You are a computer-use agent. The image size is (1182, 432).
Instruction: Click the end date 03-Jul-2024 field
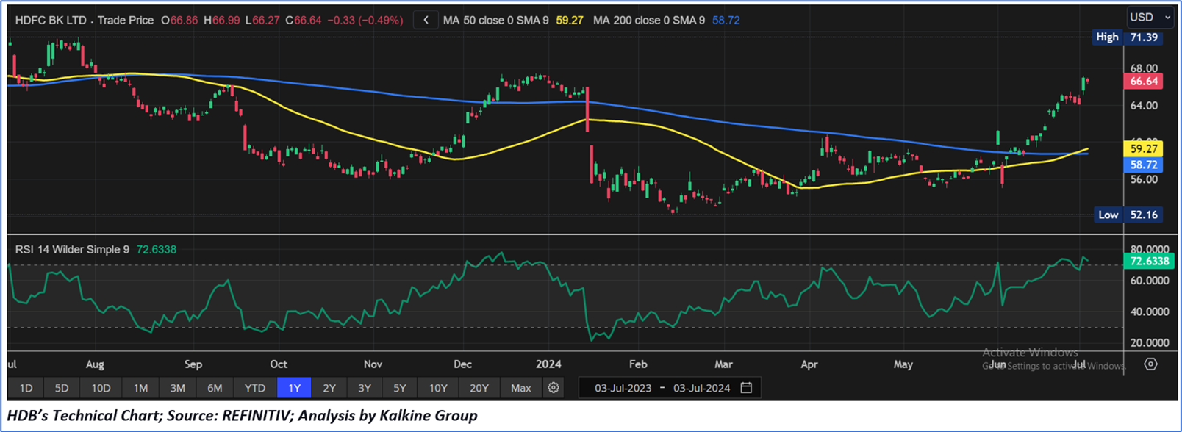(x=701, y=388)
